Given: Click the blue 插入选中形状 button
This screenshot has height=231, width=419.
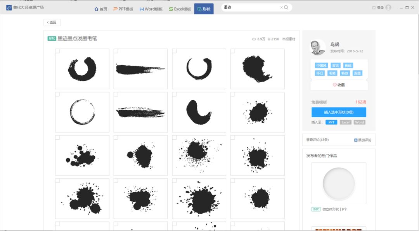Looking at the screenshot, I should 339,112.
